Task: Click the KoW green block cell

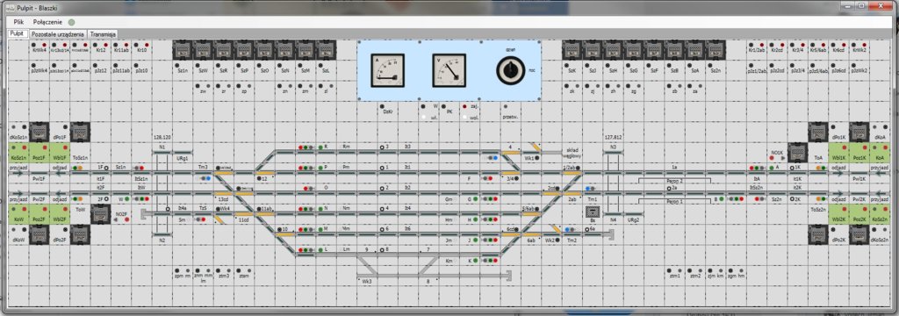Action: [x=19, y=214]
